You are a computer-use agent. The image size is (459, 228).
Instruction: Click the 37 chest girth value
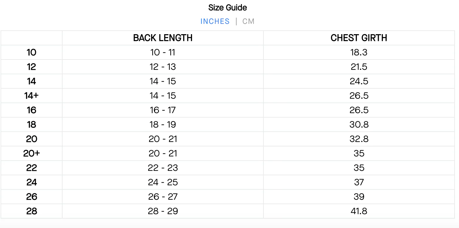(359, 182)
